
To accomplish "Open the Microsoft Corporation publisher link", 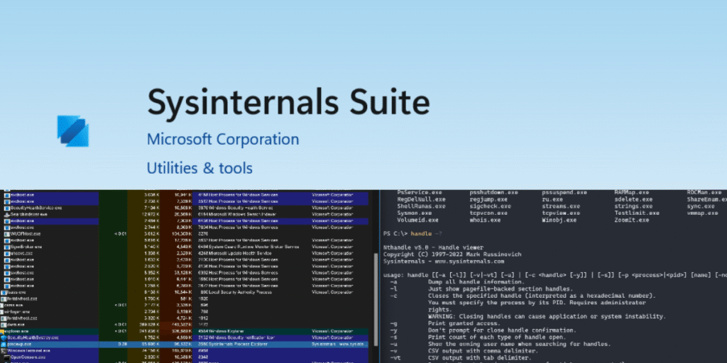I will [x=222, y=139].
